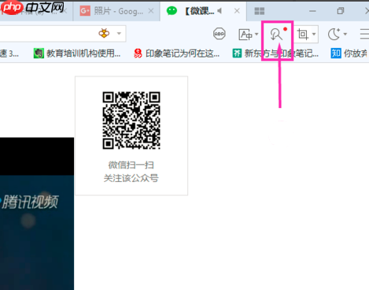Click the 腾讯视频 video player area
This screenshot has width=369, height=290.
tap(37, 214)
